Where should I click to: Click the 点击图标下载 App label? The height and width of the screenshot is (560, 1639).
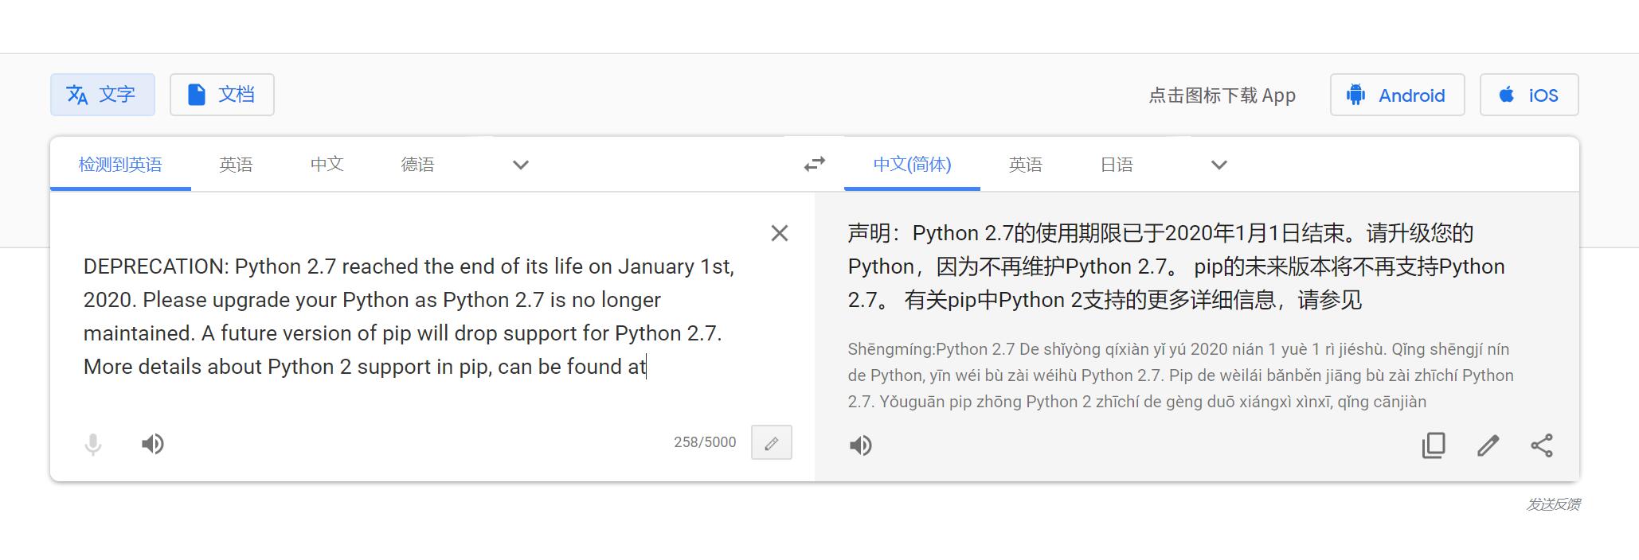tap(1222, 95)
